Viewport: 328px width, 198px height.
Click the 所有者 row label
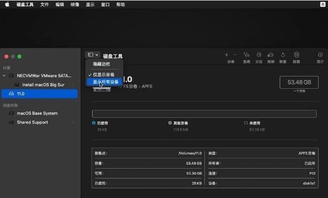214,163
